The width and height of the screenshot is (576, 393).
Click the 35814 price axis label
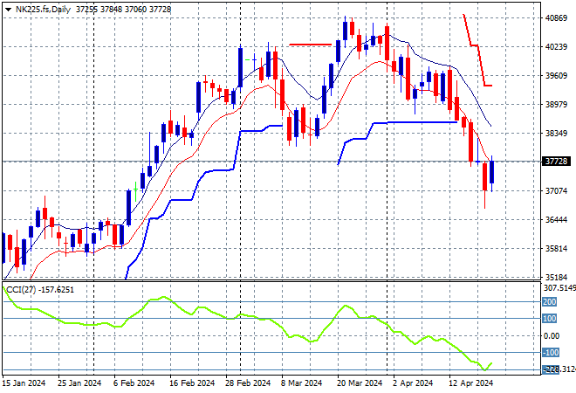(x=556, y=249)
